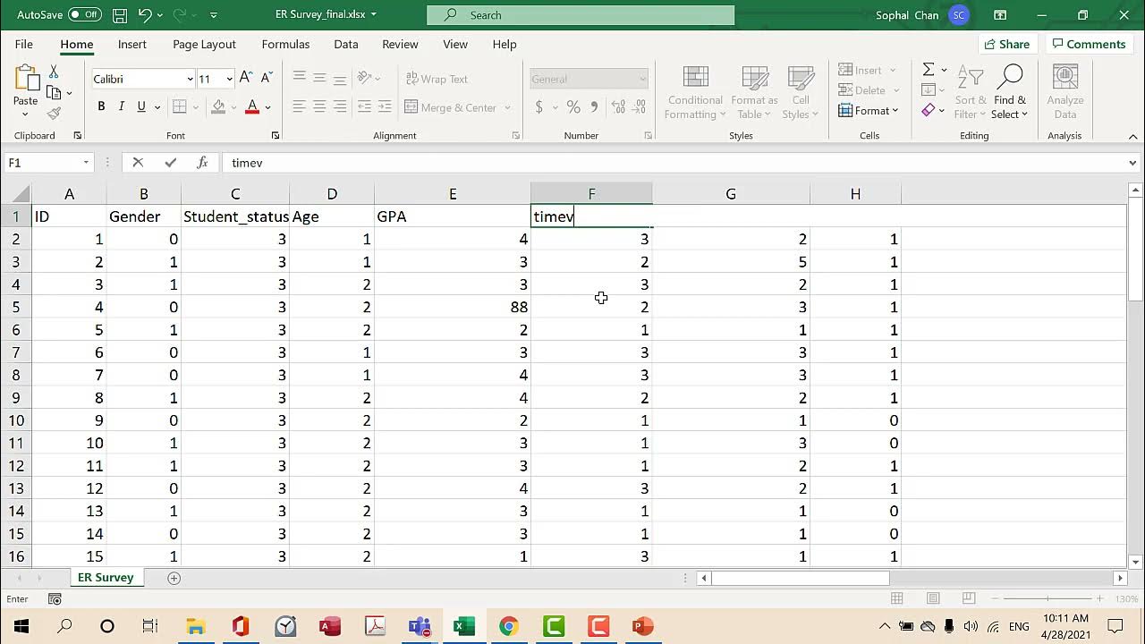Click the Share button
Screen dimensions: 1145x644
(1006, 44)
